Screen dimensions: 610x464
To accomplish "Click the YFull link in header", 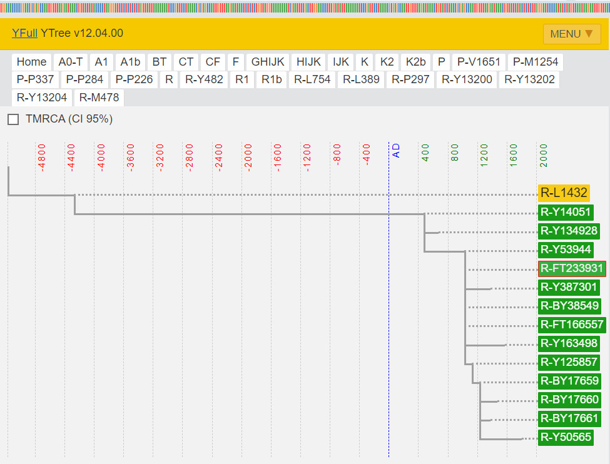I will tap(24, 33).
